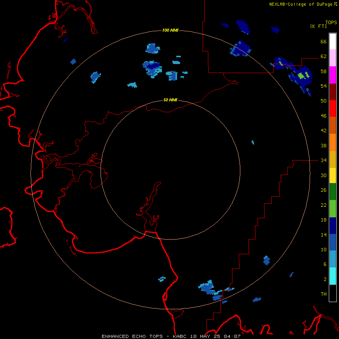The image size is (339, 339).
Task: Click the legend value 18
Action: pyautogui.click(x=324, y=220)
